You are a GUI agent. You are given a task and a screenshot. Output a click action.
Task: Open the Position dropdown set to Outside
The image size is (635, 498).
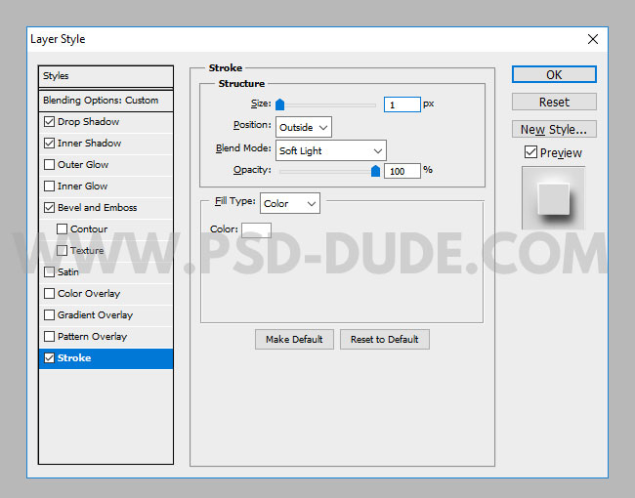pyautogui.click(x=303, y=127)
